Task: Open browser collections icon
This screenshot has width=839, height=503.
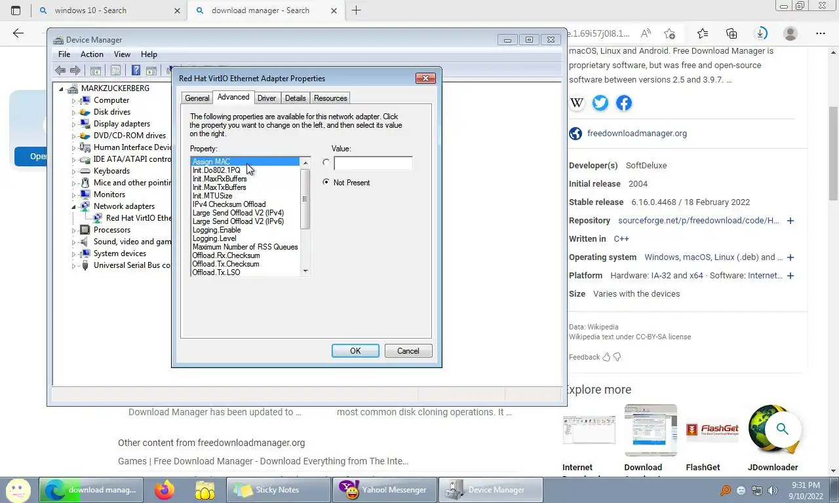Action: 732,33
